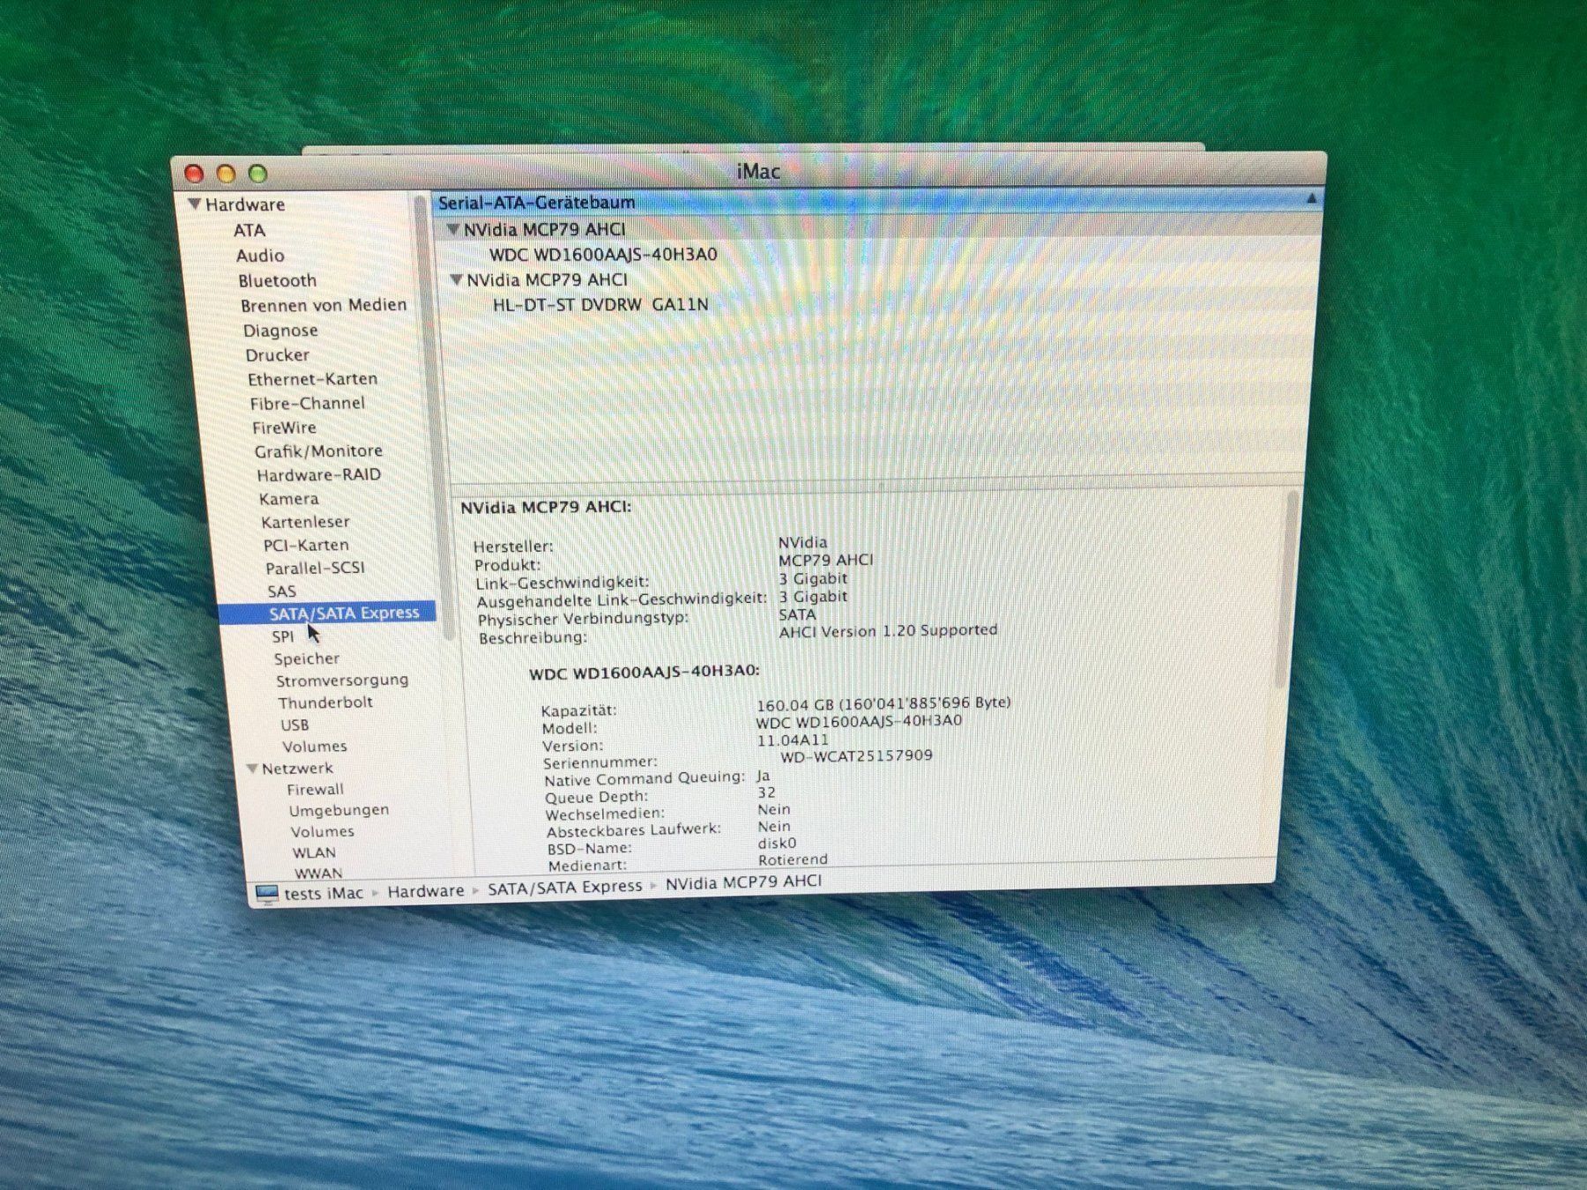Click the version value 11.04A11
1587x1190 pixels.
pos(793,740)
